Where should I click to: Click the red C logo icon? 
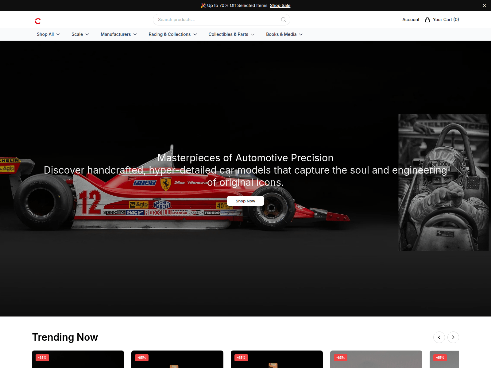coord(38,21)
